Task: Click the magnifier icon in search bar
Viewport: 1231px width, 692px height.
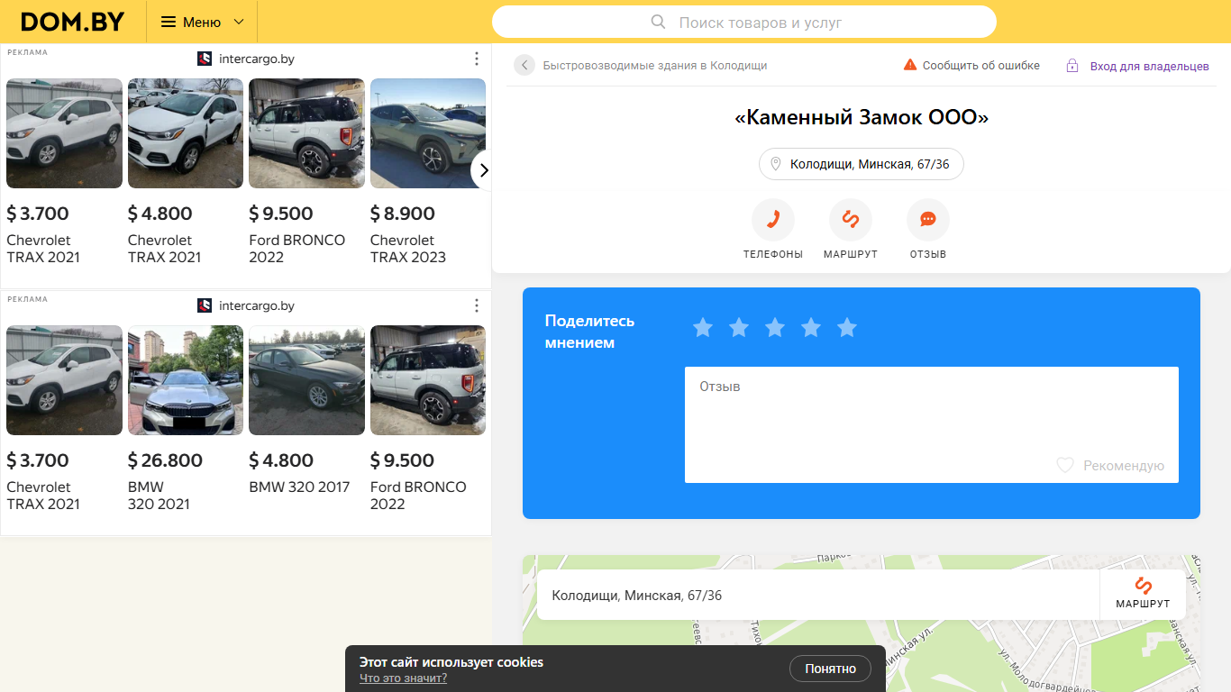Action: [x=659, y=22]
